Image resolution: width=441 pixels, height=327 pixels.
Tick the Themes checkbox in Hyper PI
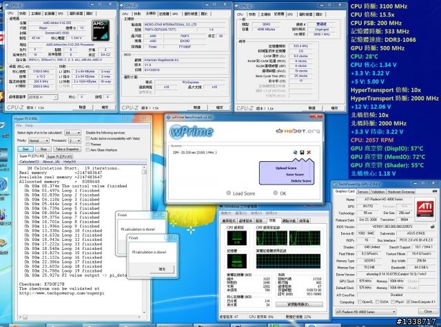point(88,144)
